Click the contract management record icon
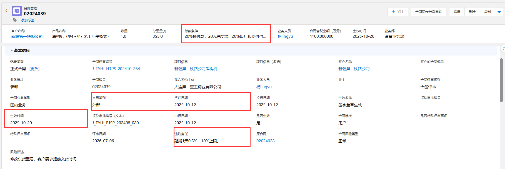Image resolution: width=505 pixels, height=169 pixels. 17,11
